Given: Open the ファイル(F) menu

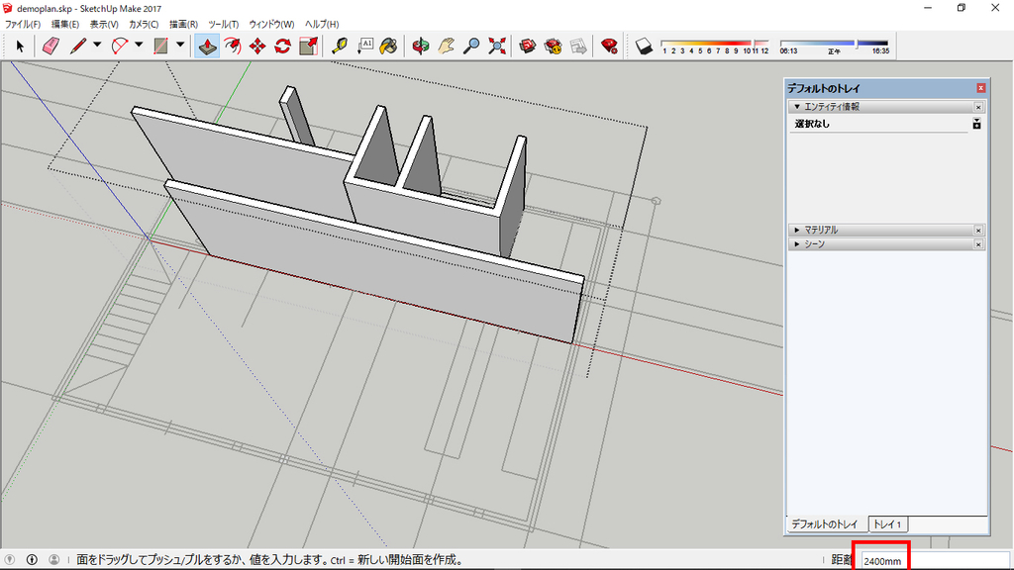Looking at the screenshot, I should tap(23, 24).
